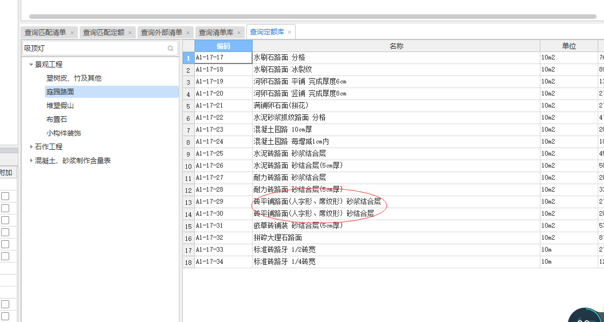
Task: Collapse the 景观工程 tree node
Action: point(31,65)
